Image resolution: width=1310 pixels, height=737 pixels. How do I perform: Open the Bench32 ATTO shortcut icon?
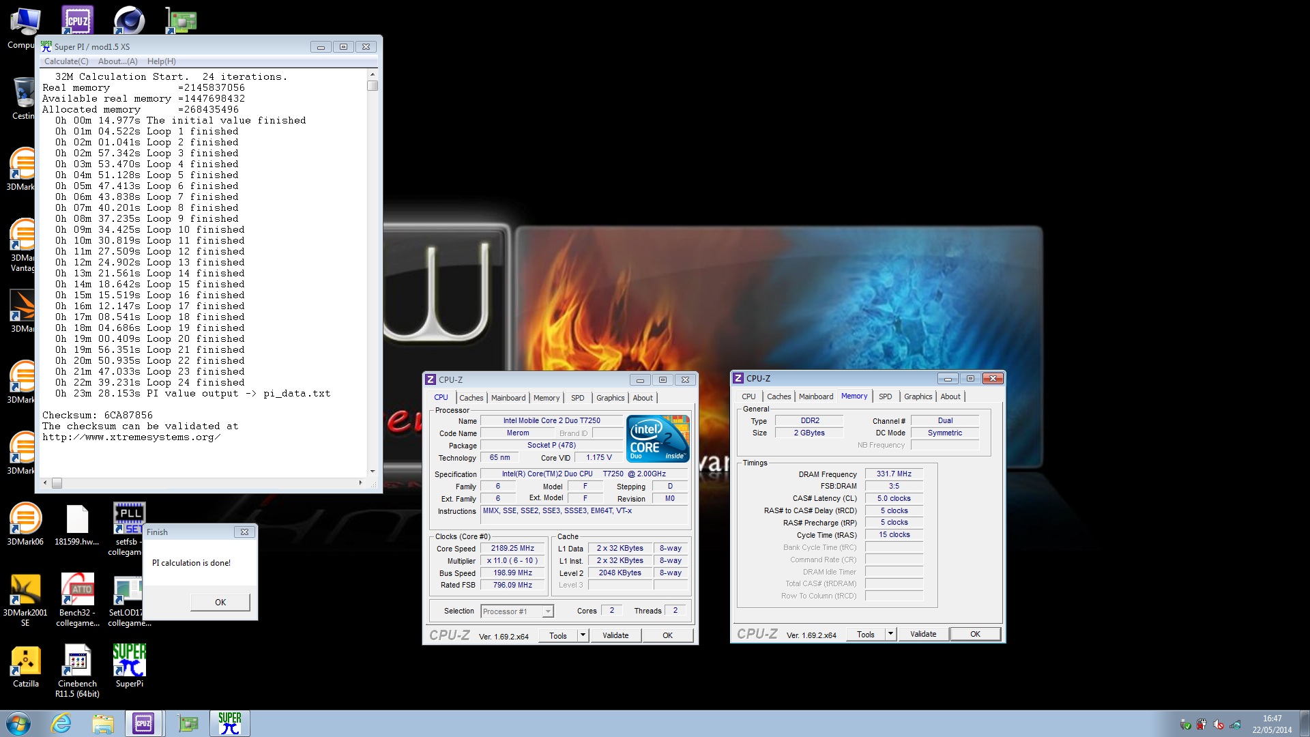tap(77, 600)
